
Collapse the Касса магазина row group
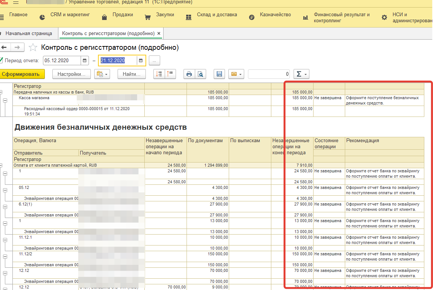click(x=5, y=100)
